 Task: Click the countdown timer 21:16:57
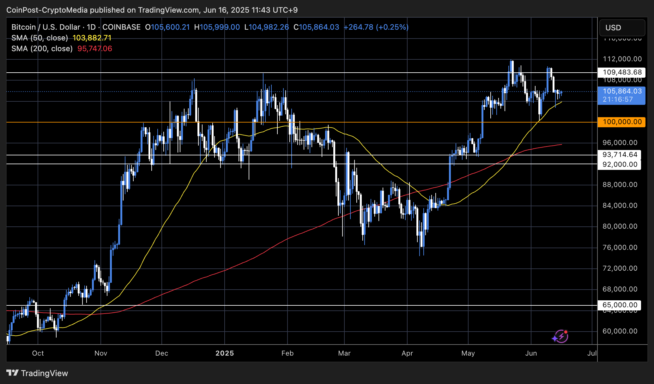click(618, 99)
